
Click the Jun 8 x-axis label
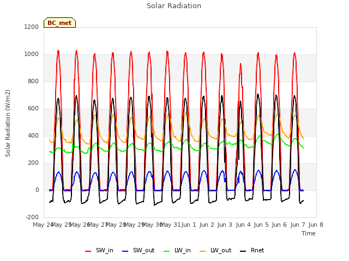click(316, 225)
